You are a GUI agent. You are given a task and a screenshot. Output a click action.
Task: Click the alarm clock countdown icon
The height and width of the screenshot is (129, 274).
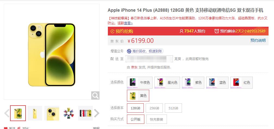217,31
